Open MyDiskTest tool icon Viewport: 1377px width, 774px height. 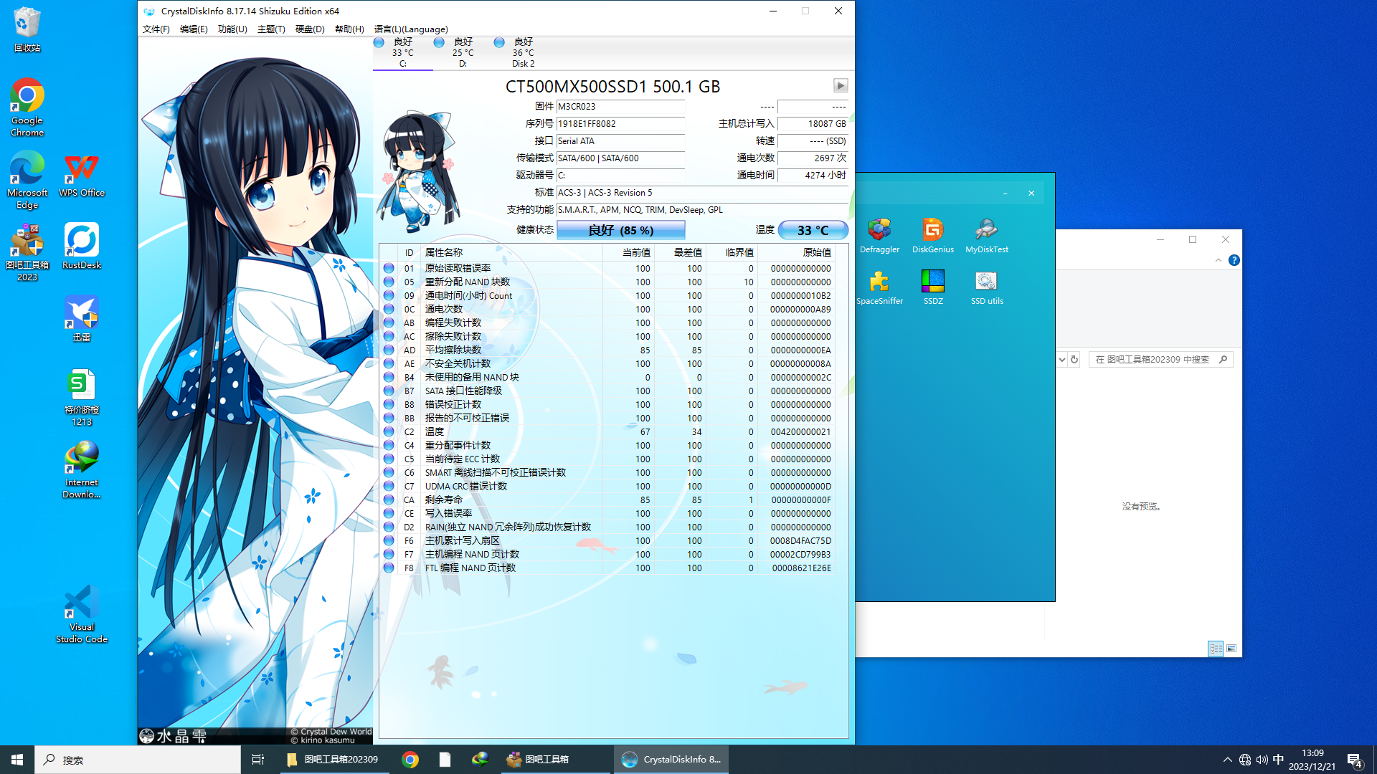(x=987, y=236)
